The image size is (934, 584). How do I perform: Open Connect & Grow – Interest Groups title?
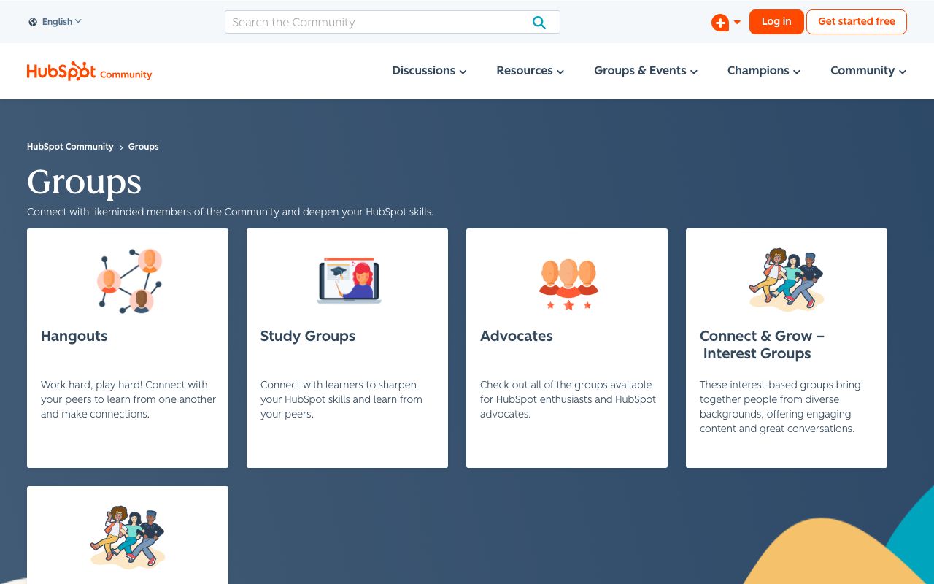(762, 345)
